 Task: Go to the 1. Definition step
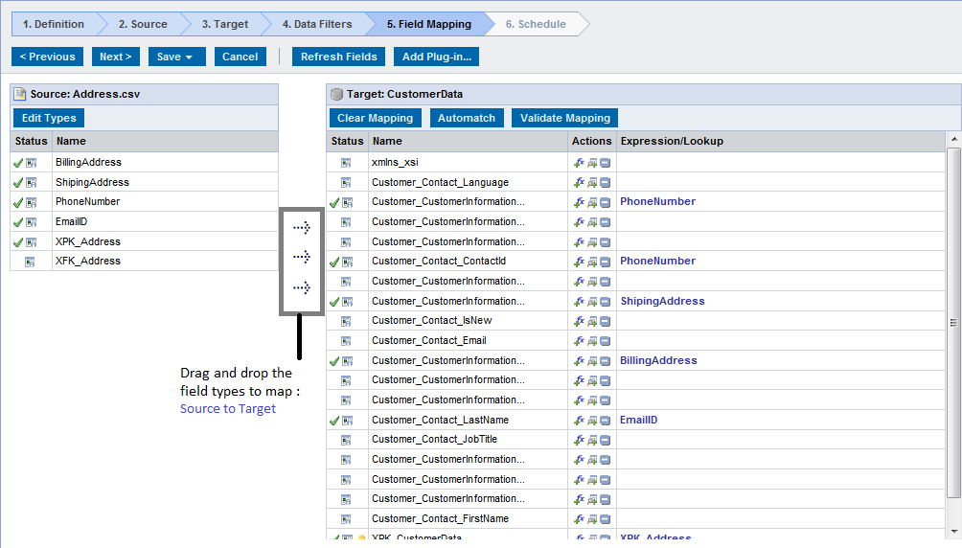click(x=54, y=24)
